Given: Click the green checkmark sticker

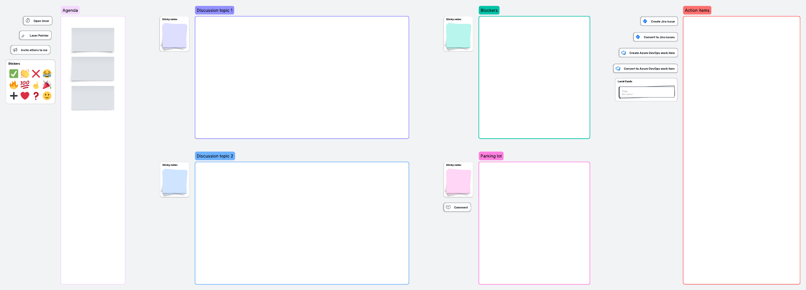Looking at the screenshot, I should (x=14, y=74).
